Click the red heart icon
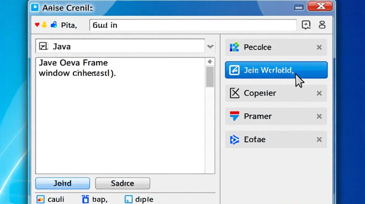The image size is (365, 204). pyautogui.click(x=37, y=25)
